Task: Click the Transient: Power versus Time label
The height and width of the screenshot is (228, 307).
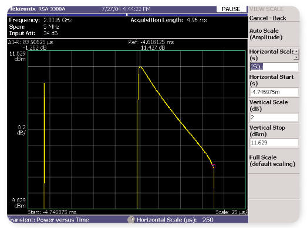Action: (48, 220)
